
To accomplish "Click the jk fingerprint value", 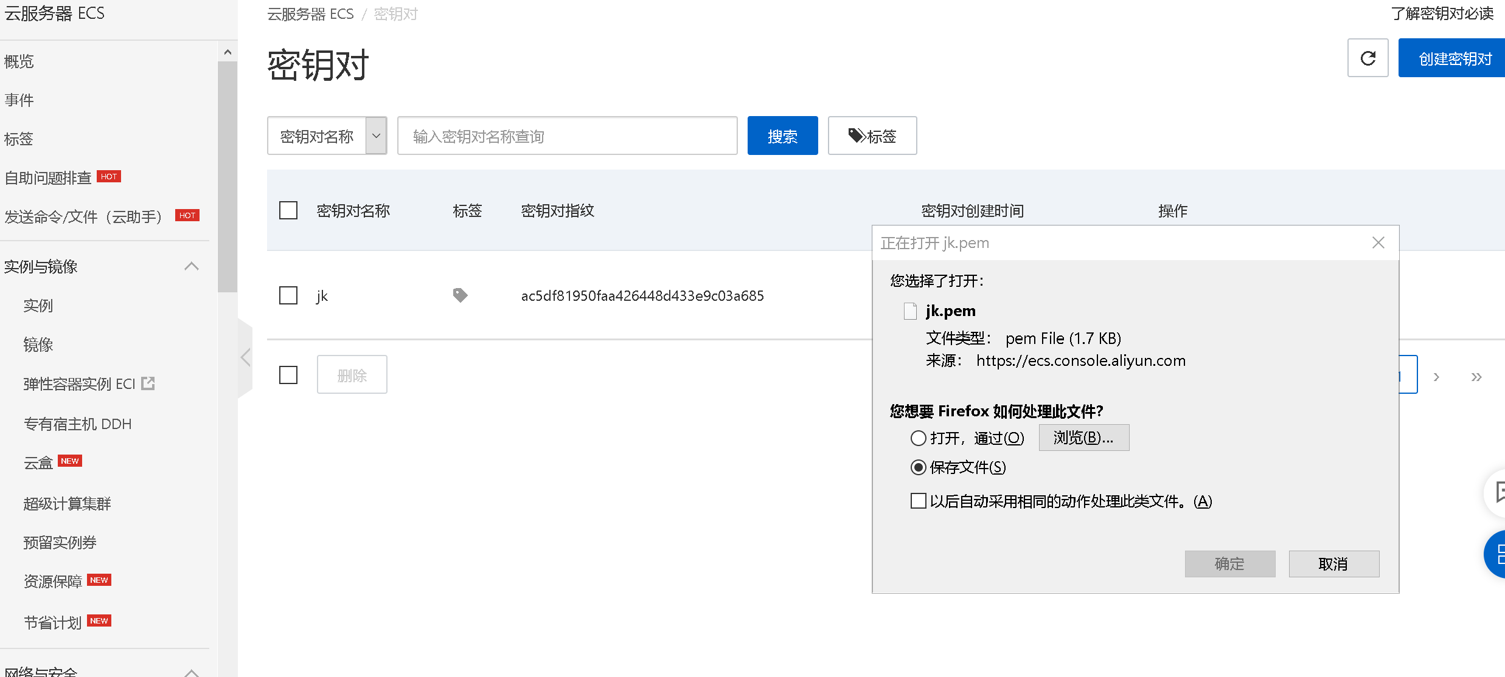I will [642, 295].
